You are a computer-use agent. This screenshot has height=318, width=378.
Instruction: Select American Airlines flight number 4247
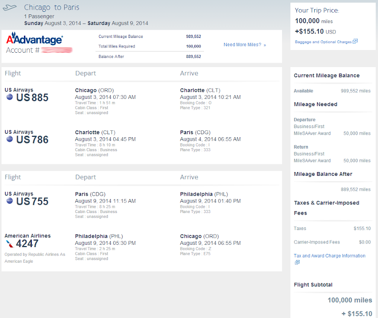27,244
